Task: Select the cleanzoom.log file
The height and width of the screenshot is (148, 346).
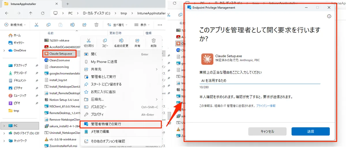Action: [57, 67]
